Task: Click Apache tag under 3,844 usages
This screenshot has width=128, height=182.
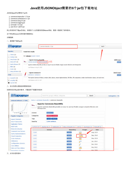Action: tap(119, 62)
